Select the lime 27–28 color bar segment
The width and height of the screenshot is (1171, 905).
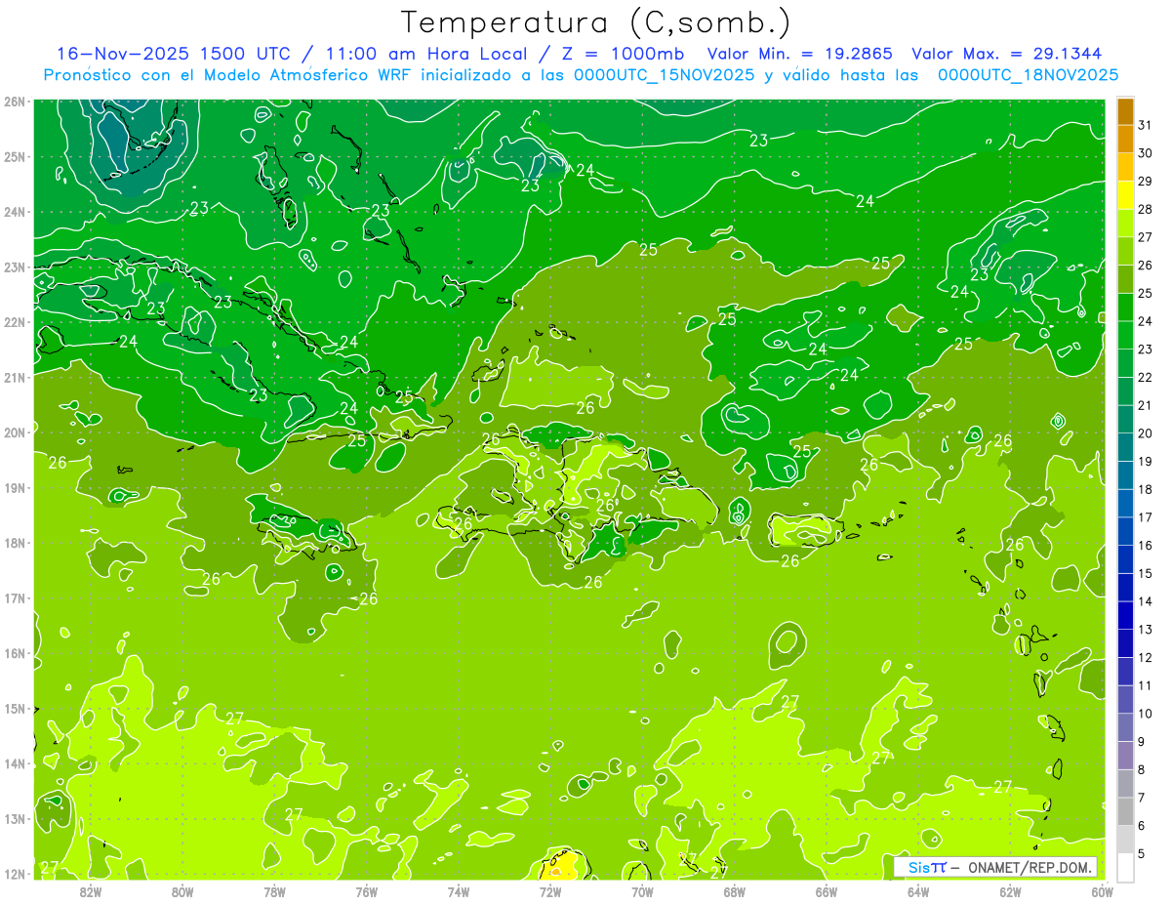1125,224
